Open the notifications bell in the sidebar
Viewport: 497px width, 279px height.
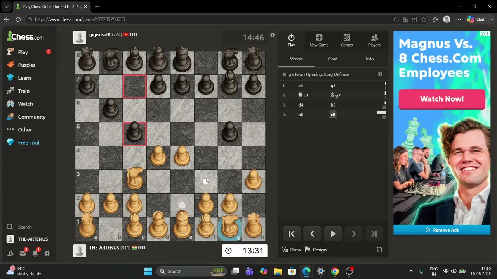pos(35,253)
